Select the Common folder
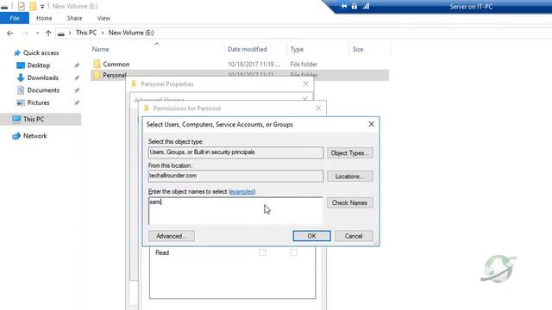This screenshot has width=552, height=310. pyautogui.click(x=116, y=65)
